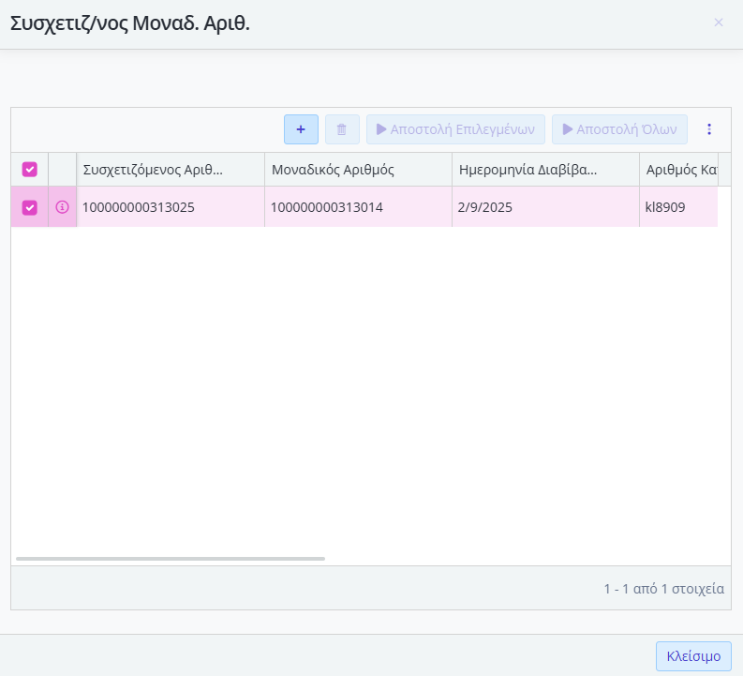The height and width of the screenshot is (676, 743).
Task: Close the dialog with the X icon
Action: (719, 23)
